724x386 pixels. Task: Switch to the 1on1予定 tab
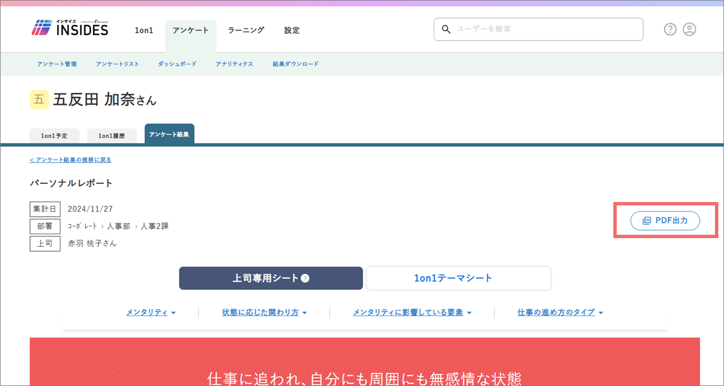click(x=54, y=136)
